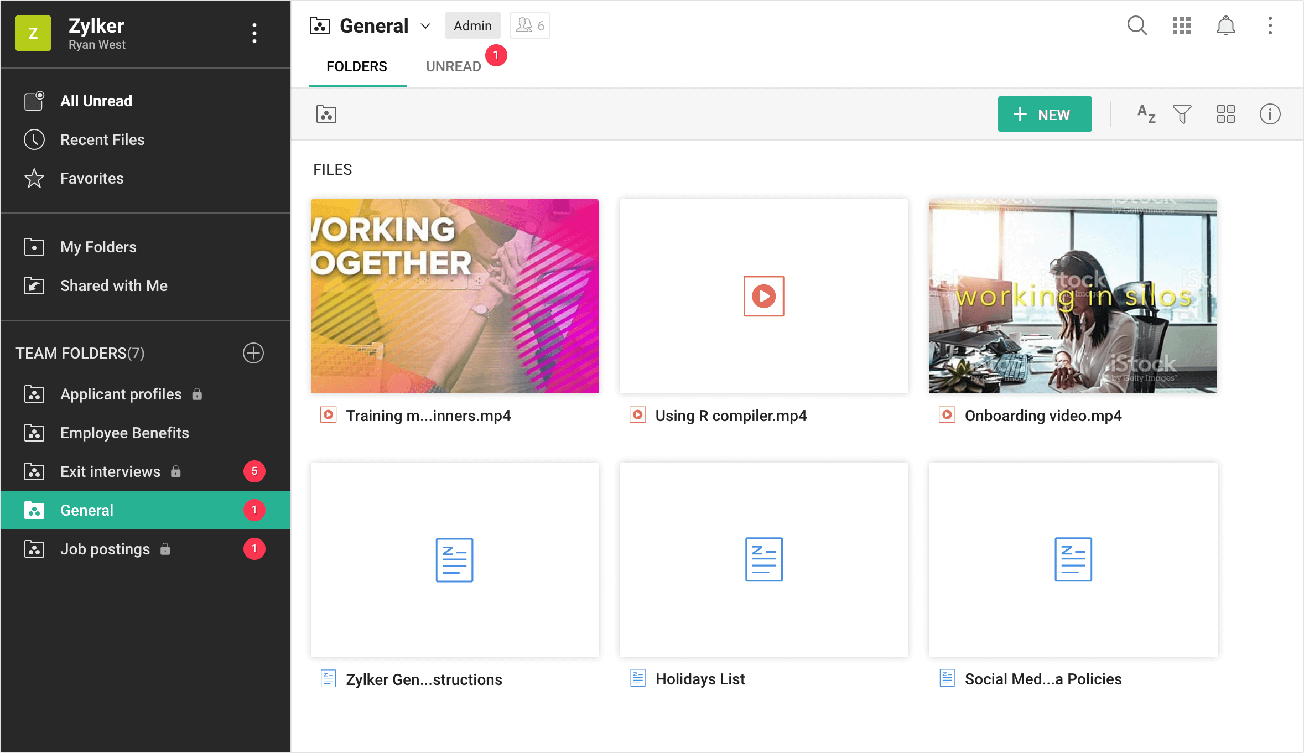This screenshot has width=1304, height=753.
Task: Open Favorites in sidebar
Action: (x=146, y=178)
